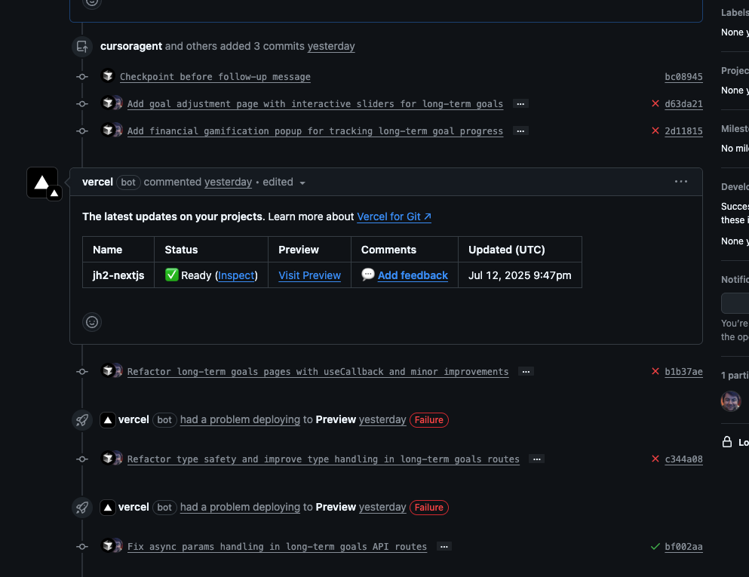Open the 'Vercel for Git' link
The width and height of the screenshot is (749, 577).
[394, 217]
